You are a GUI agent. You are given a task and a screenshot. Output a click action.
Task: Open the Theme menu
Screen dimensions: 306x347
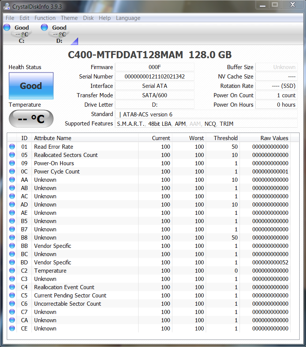click(69, 18)
